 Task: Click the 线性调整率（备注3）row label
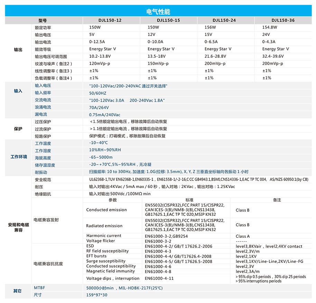[53, 71]
